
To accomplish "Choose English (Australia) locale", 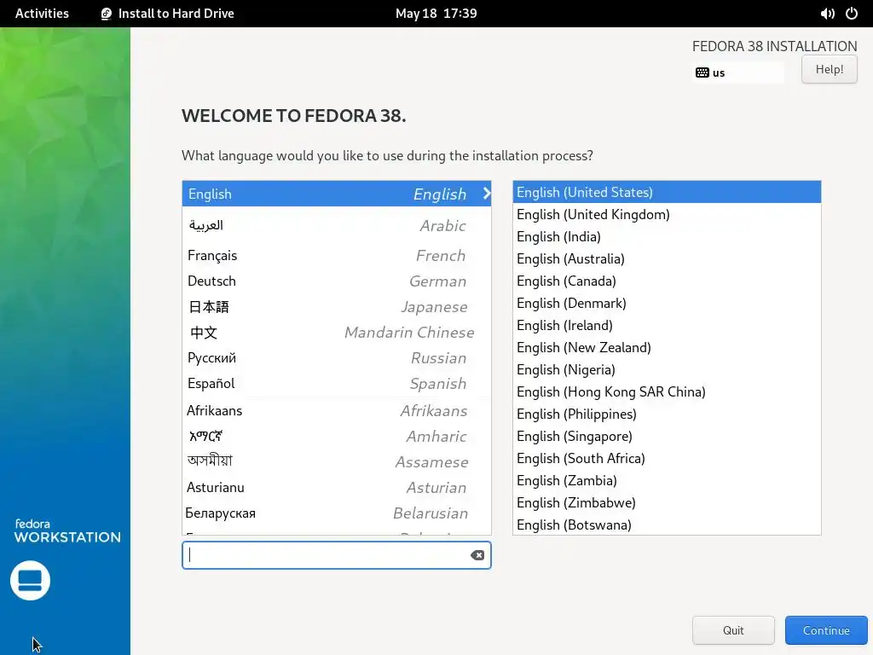I will (667, 259).
